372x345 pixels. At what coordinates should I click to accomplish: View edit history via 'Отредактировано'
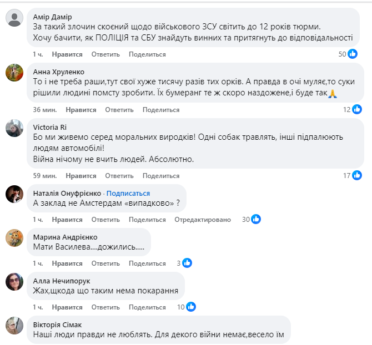click(203, 220)
